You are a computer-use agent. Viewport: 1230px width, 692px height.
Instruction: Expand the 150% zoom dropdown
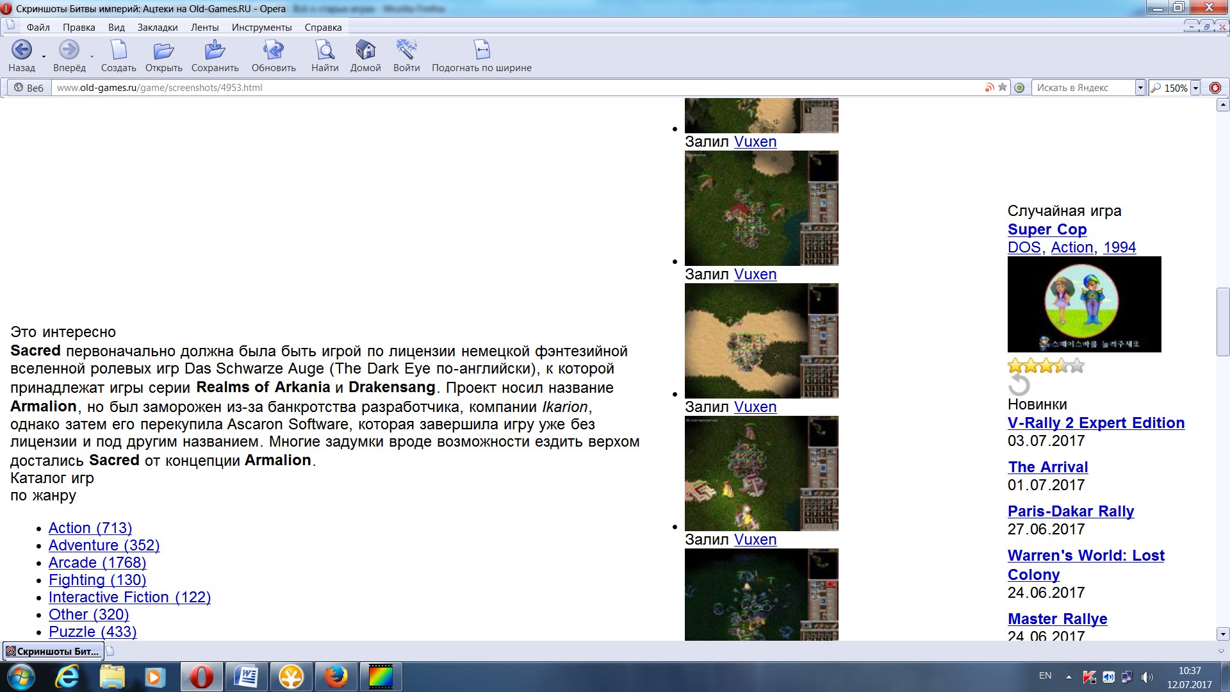coord(1195,88)
